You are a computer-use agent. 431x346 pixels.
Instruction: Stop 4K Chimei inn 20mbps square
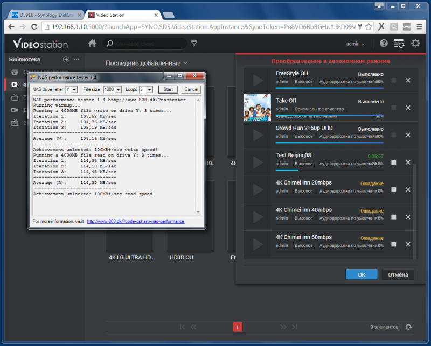[x=394, y=190]
